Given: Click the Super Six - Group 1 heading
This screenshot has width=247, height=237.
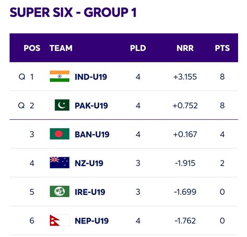Looking at the screenshot, I should pyautogui.click(x=73, y=13).
